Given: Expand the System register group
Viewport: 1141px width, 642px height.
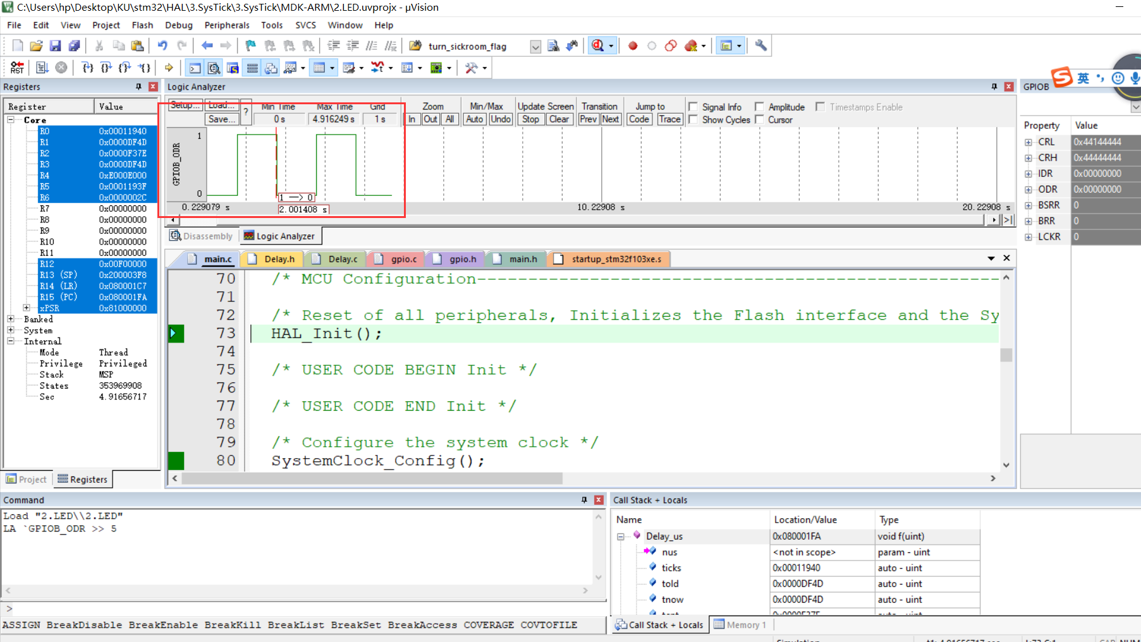Looking at the screenshot, I should tap(11, 330).
